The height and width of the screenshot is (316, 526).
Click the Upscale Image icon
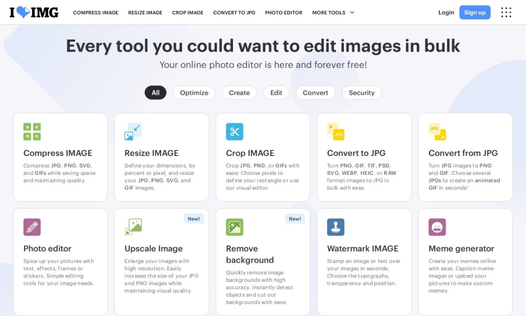point(133,227)
